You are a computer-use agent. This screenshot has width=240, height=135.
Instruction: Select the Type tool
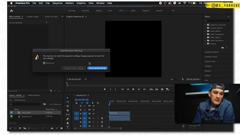click(x=67, y=127)
